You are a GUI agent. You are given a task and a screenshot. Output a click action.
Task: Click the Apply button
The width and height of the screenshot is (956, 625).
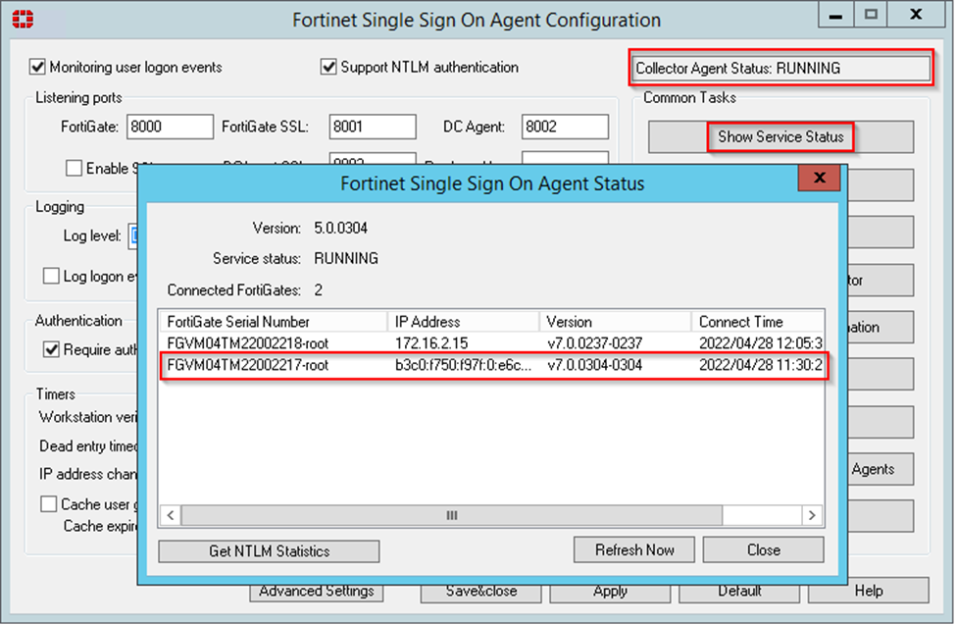(610, 591)
